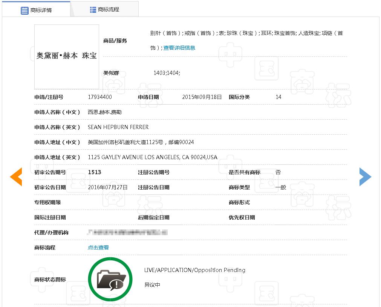Click the Chinese applicant name 西恩.赫本.费勒

tap(105, 112)
